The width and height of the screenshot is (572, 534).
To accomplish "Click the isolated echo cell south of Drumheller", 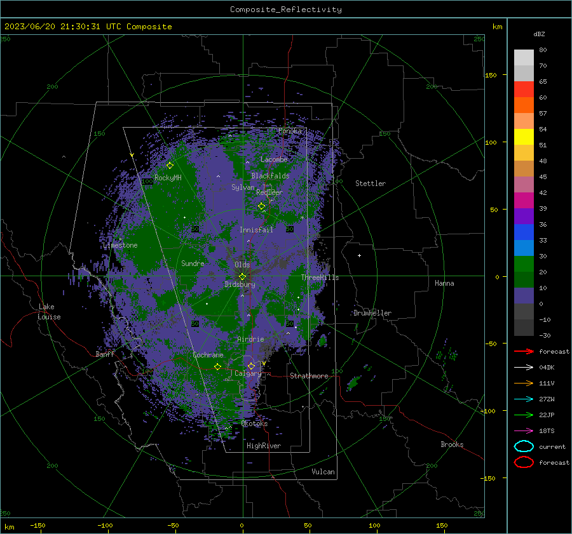I will [322, 341].
